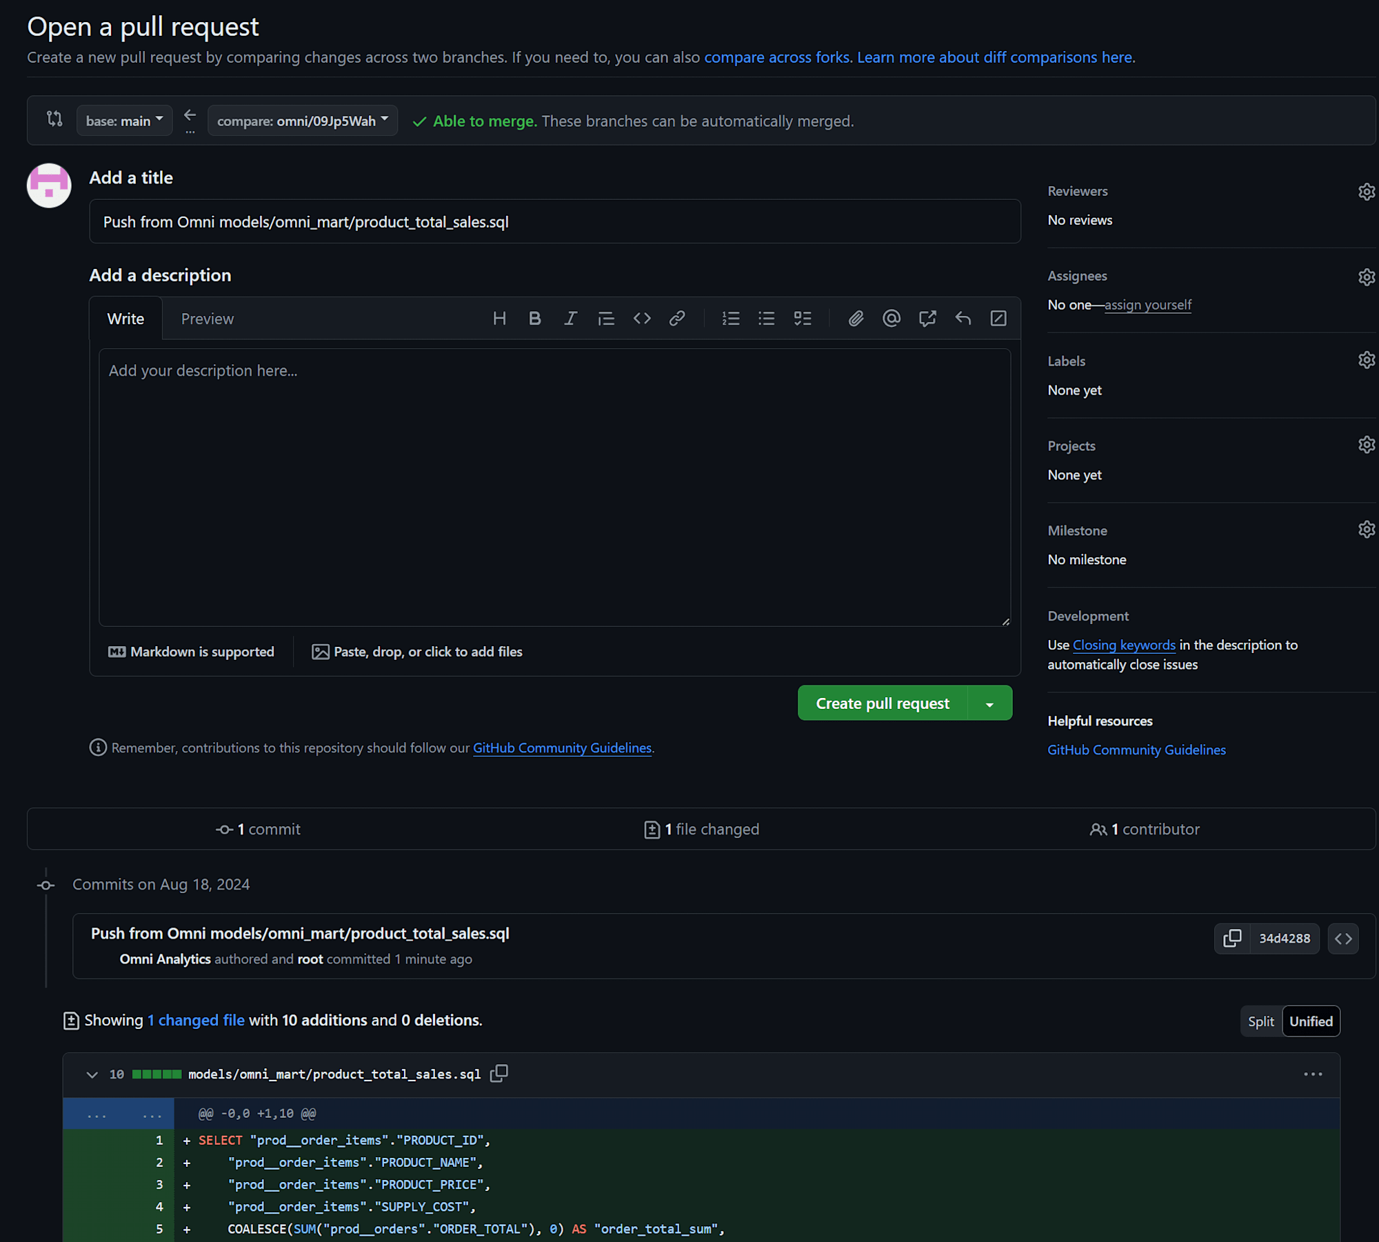Click line number 1 in diff
The width and height of the screenshot is (1379, 1242).
click(159, 1141)
